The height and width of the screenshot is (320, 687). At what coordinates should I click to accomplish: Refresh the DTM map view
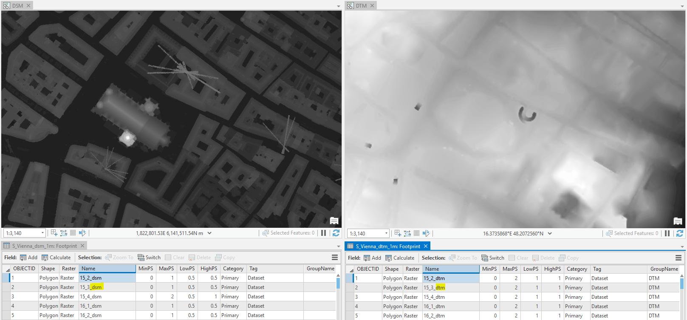coord(680,233)
